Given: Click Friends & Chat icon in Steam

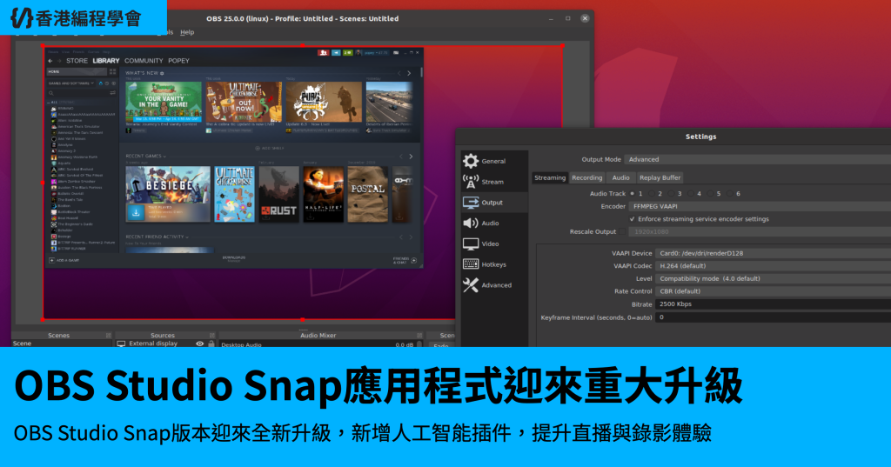Looking at the screenshot, I should point(413,261).
